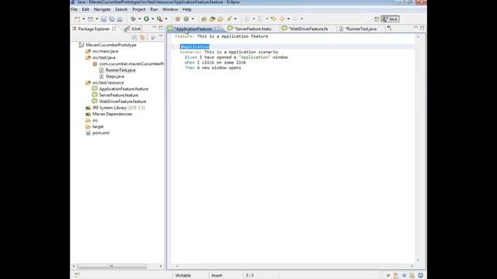497x279 pixels.
Task: Click the Debug toolbar icon
Action: [x=133, y=19]
